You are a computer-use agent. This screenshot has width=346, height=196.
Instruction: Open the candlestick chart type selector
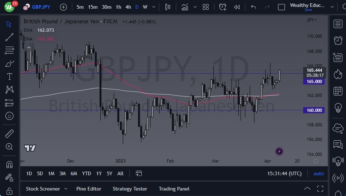point(168,7)
